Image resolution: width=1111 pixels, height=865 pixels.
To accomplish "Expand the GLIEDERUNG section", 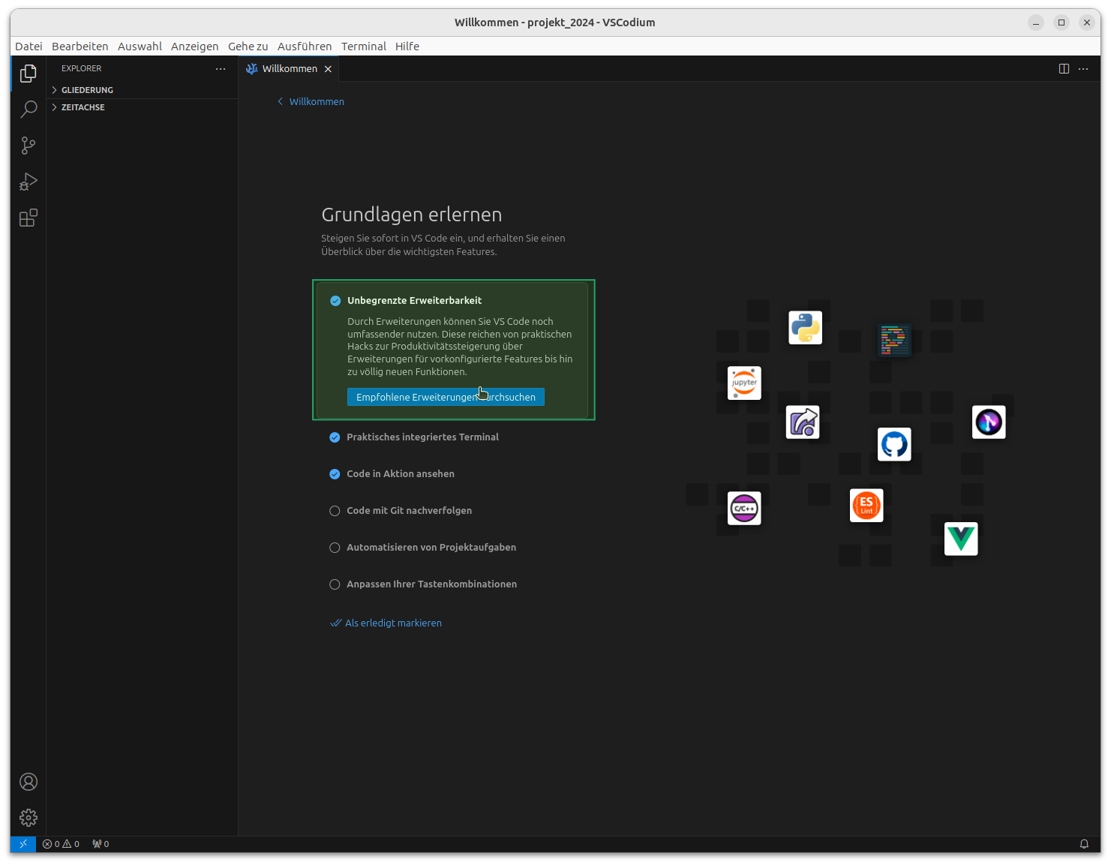I will (87, 90).
